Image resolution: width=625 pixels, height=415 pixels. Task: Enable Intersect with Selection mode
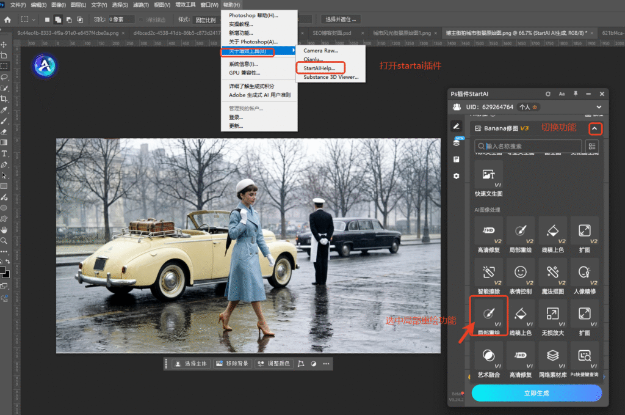80,20
